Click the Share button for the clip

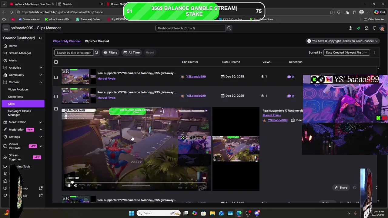coord(341,187)
